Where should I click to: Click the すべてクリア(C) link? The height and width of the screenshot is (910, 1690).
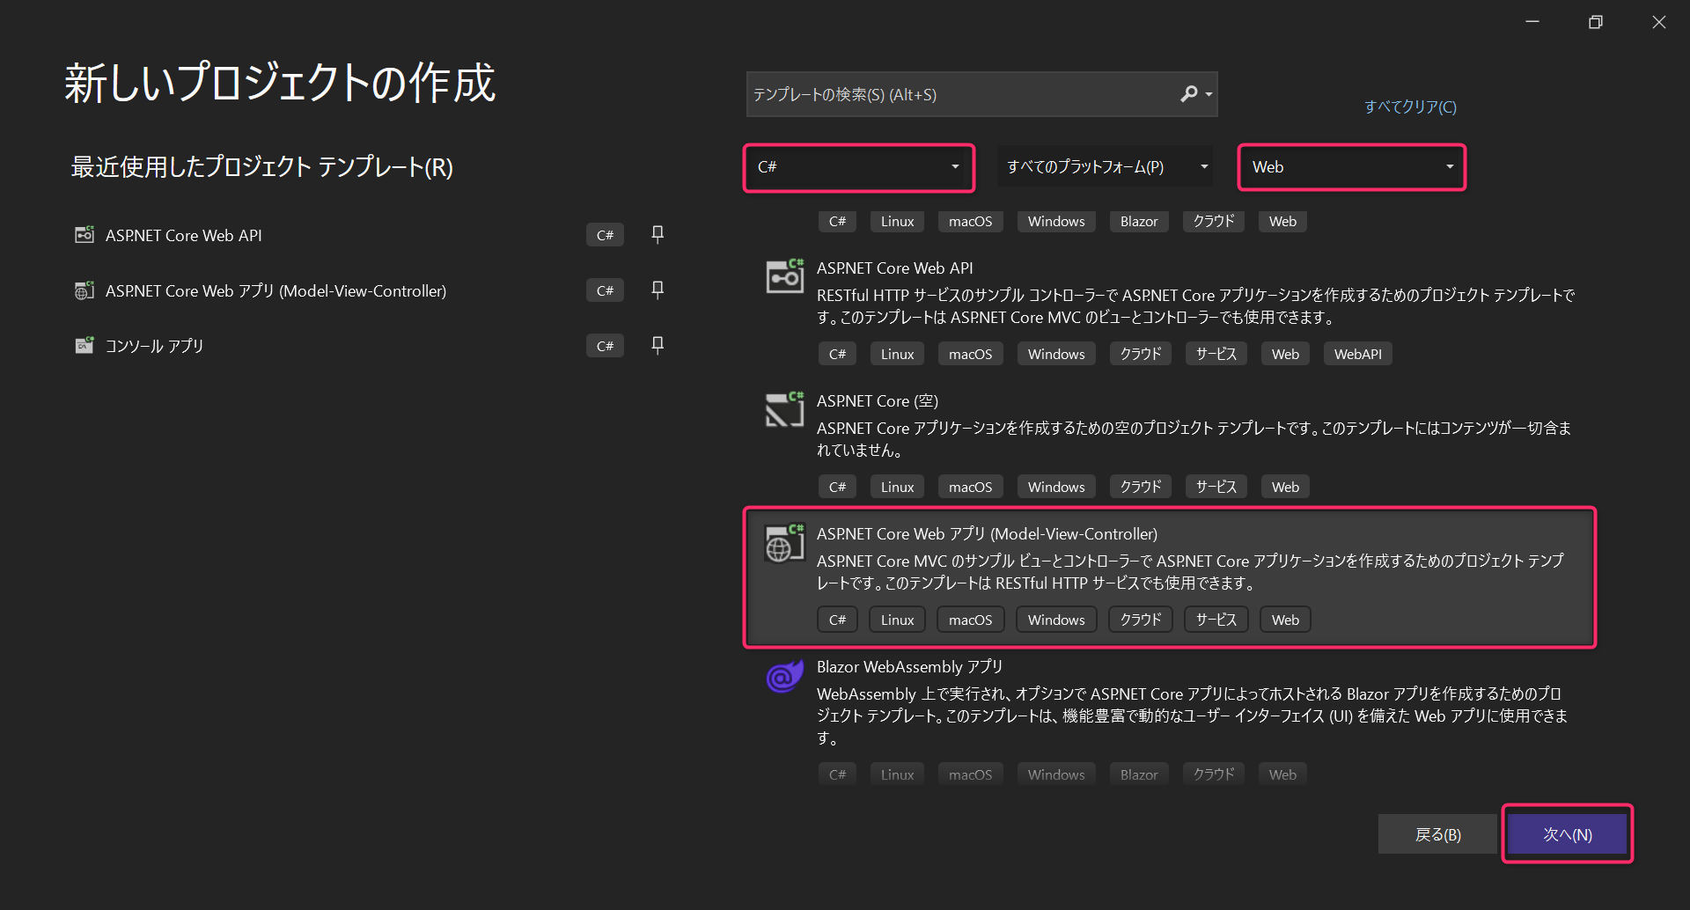[1409, 106]
